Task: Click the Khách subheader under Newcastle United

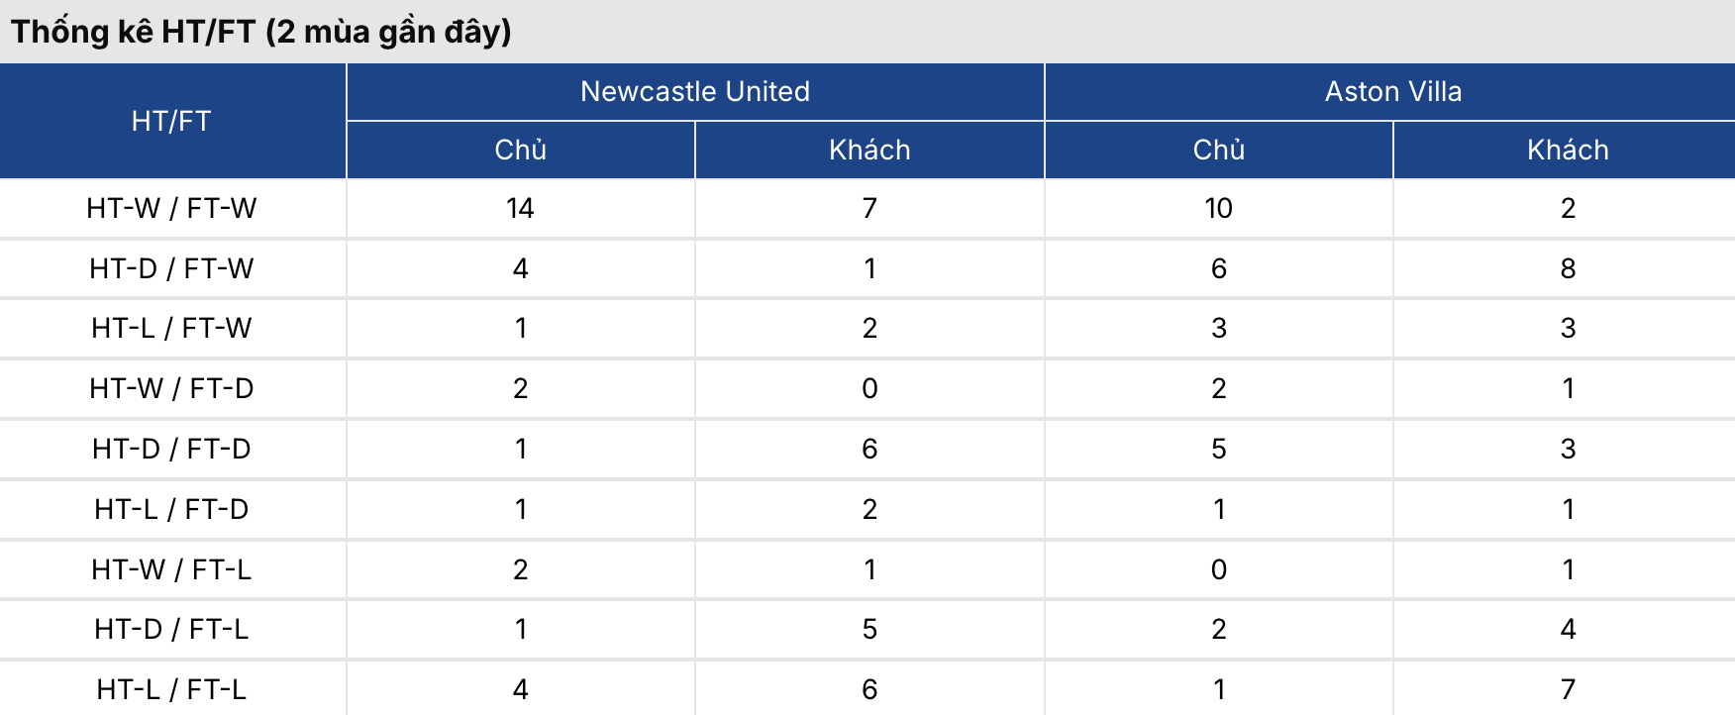Action: tap(869, 151)
